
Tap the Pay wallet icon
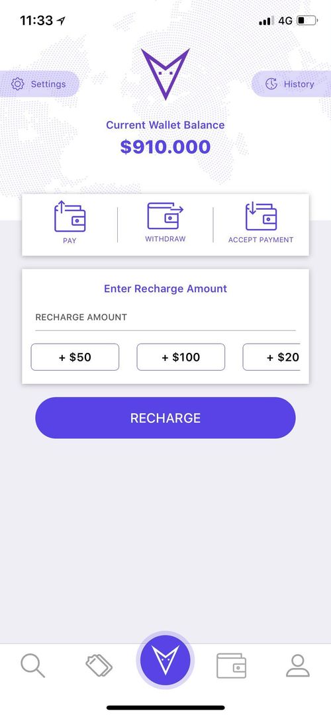(x=70, y=216)
